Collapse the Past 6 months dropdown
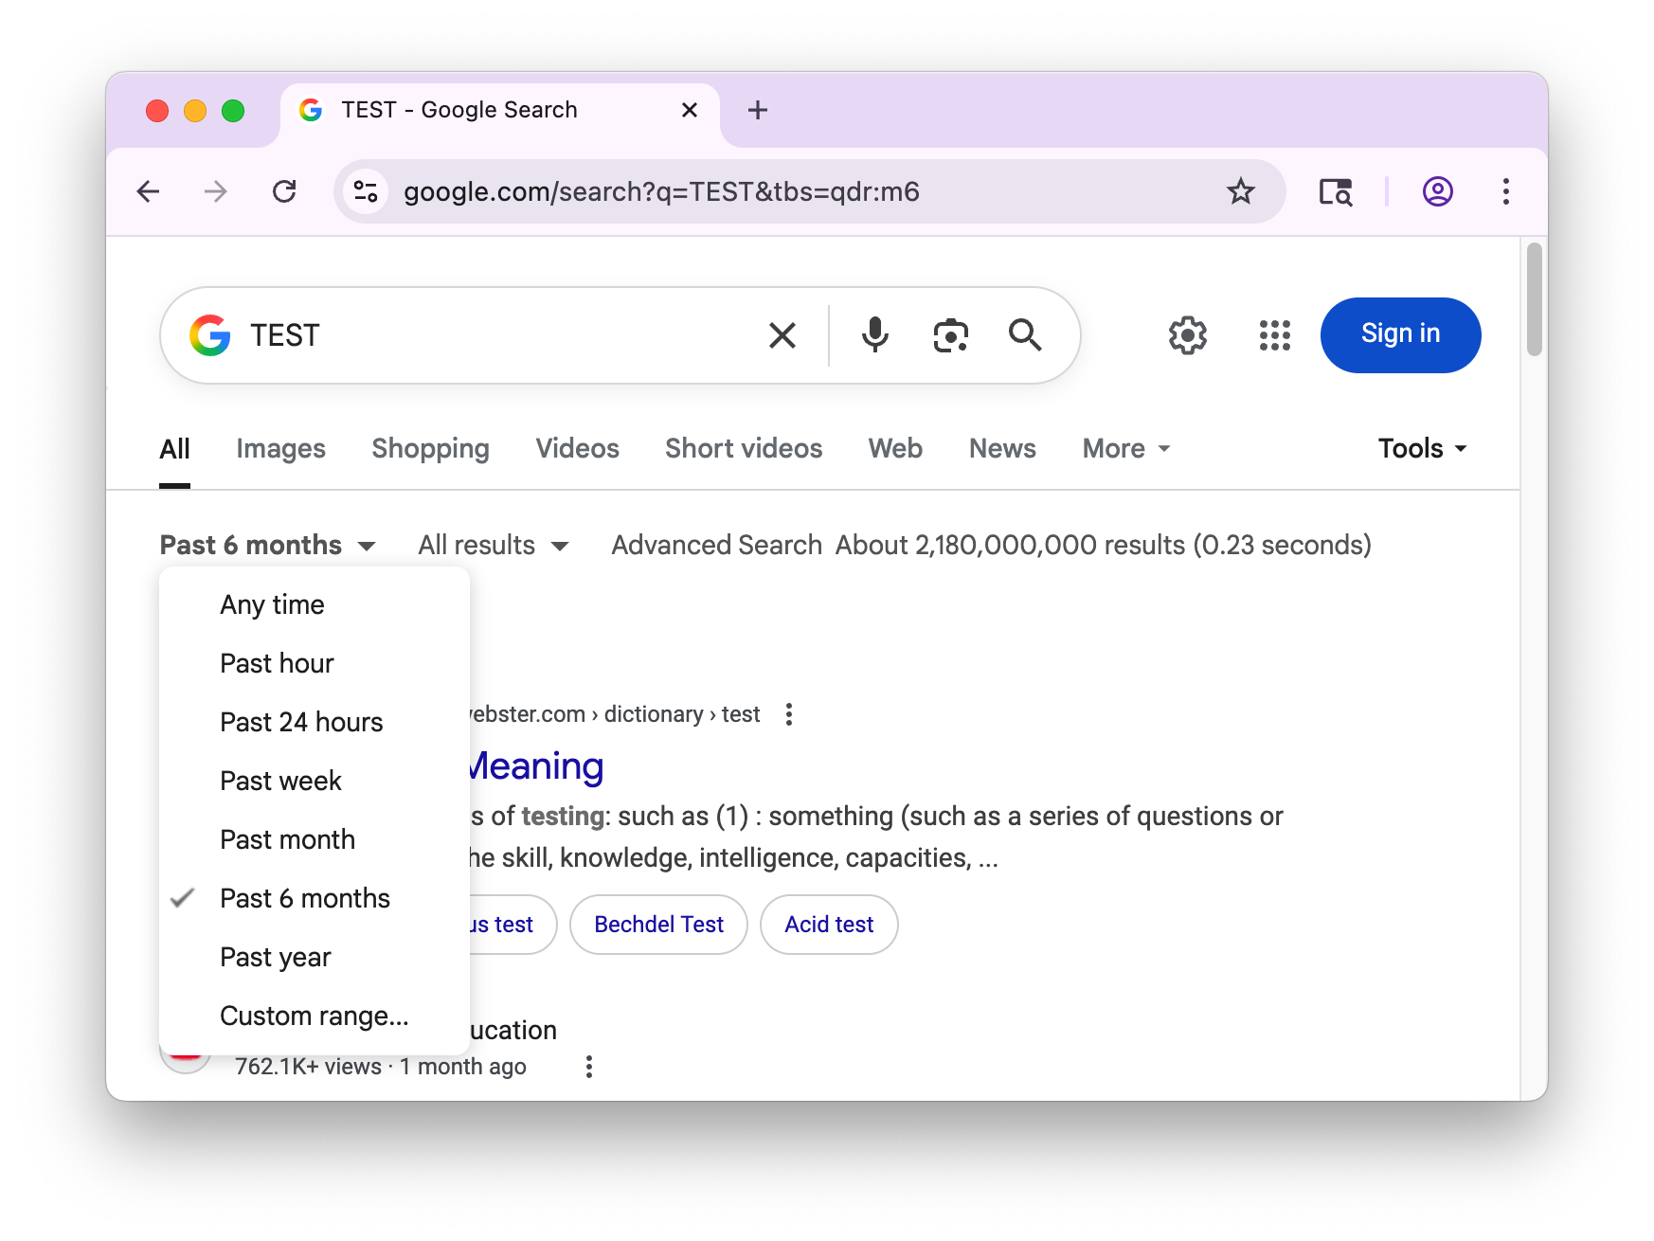The width and height of the screenshot is (1654, 1241). [267, 546]
